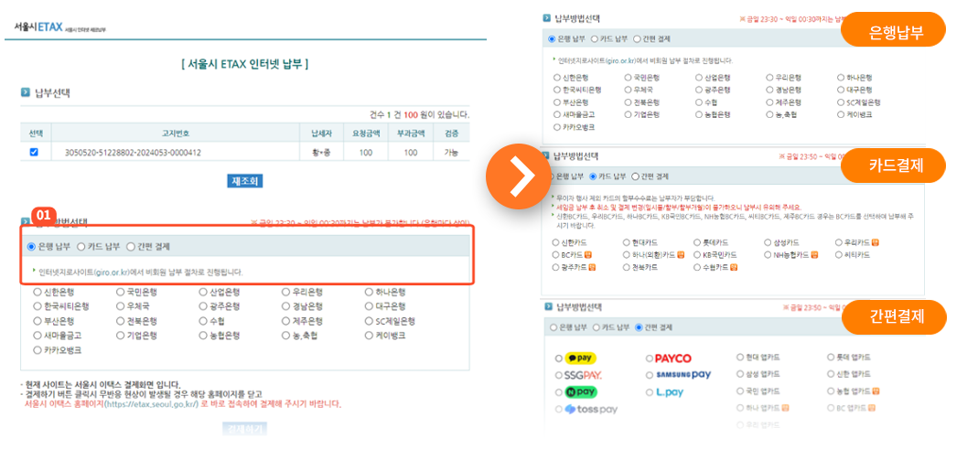Uncheck the checkbox in the 고지번호 table row
978x470 pixels.
(34, 152)
